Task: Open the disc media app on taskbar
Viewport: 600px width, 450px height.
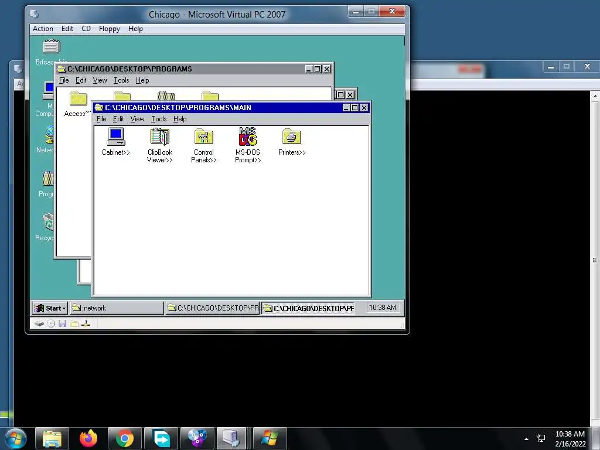Action: (197, 438)
